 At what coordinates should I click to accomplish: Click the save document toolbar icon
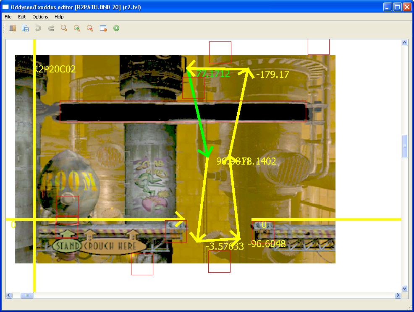point(25,28)
